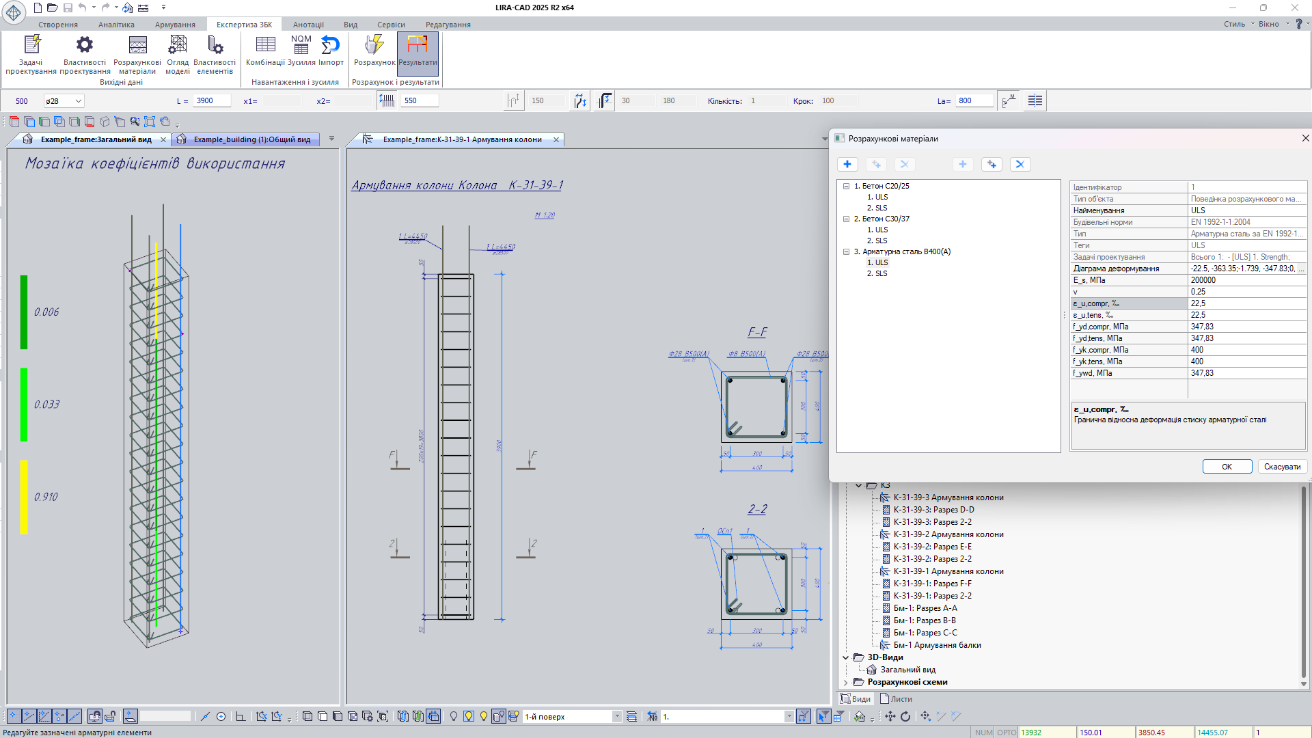This screenshot has width=1312, height=738.
Task: Open the 1-й поверх floor dropdown
Action: (616, 716)
